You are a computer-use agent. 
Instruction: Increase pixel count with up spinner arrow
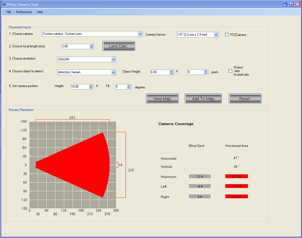[206, 71]
